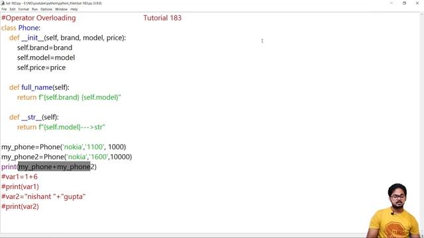Open the Edit menu
The image size is (424, 238).
[x=13, y=9]
